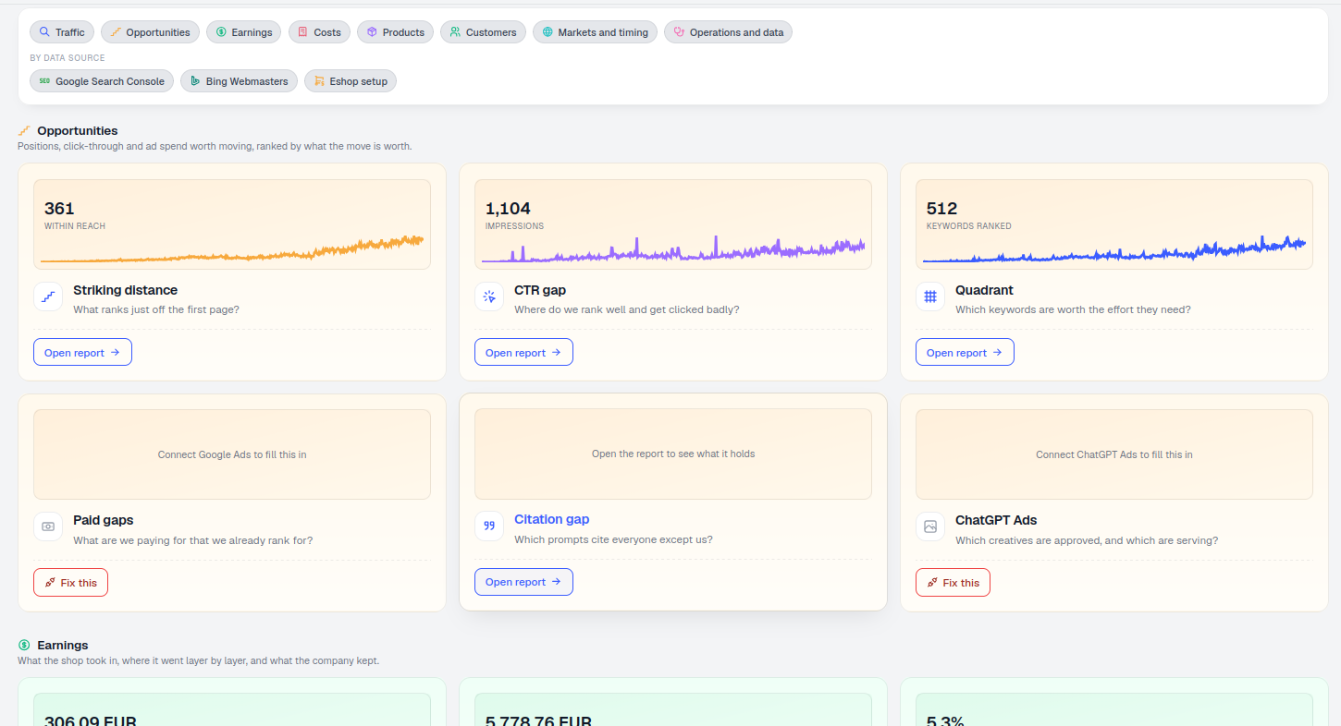Click the Citation gap title link

click(x=551, y=519)
